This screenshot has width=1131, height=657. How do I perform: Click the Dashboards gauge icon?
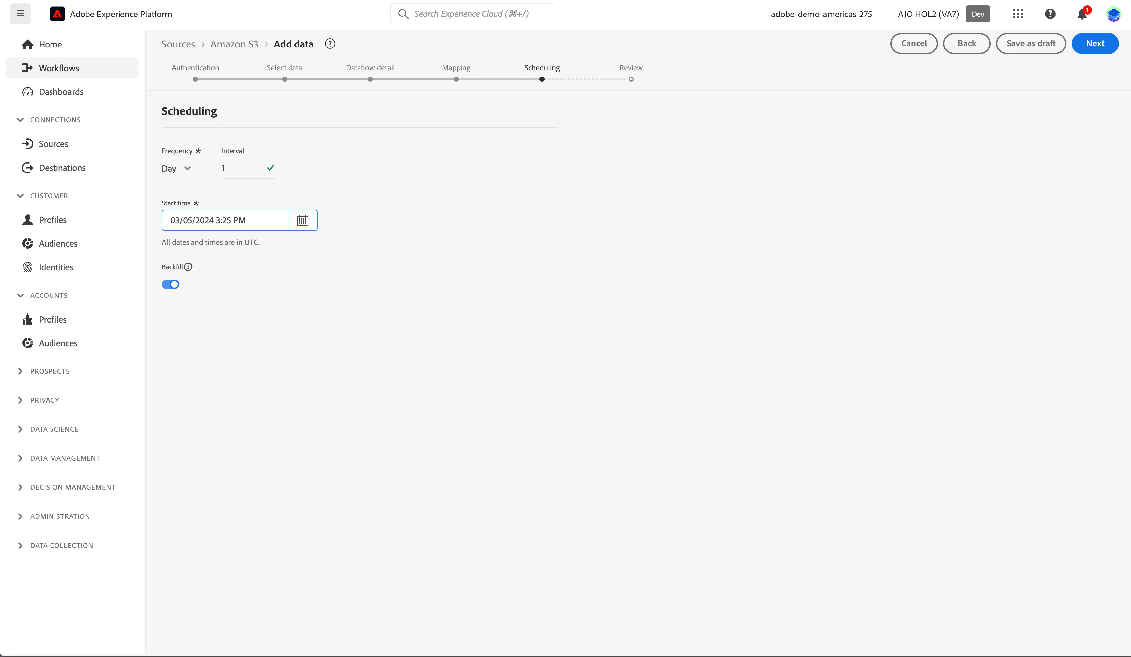tap(27, 91)
